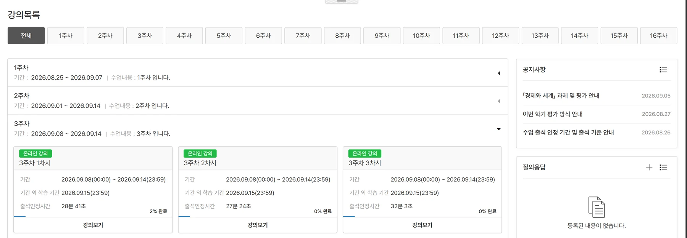Screen dimensions: 687x238
Task: Open the 3주차 tab
Action: point(145,35)
